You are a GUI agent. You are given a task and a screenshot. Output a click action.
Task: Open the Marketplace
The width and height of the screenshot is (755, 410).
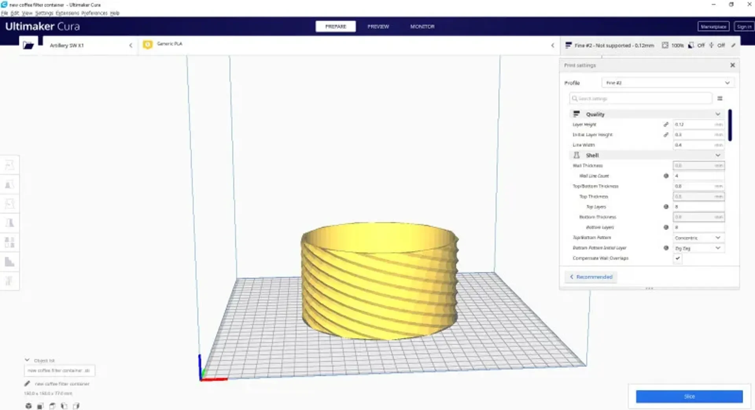pyautogui.click(x=713, y=26)
